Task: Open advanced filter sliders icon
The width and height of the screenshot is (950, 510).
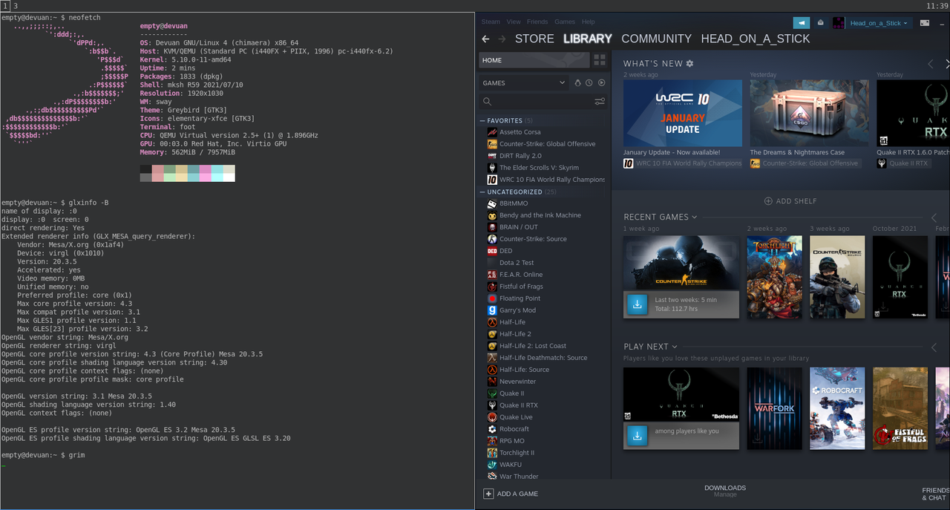Action: (600, 102)
